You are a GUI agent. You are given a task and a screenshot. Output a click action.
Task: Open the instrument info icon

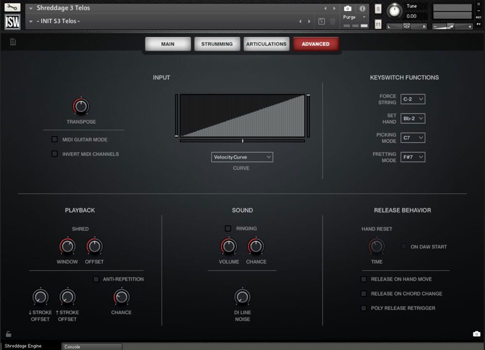[362, 8]
